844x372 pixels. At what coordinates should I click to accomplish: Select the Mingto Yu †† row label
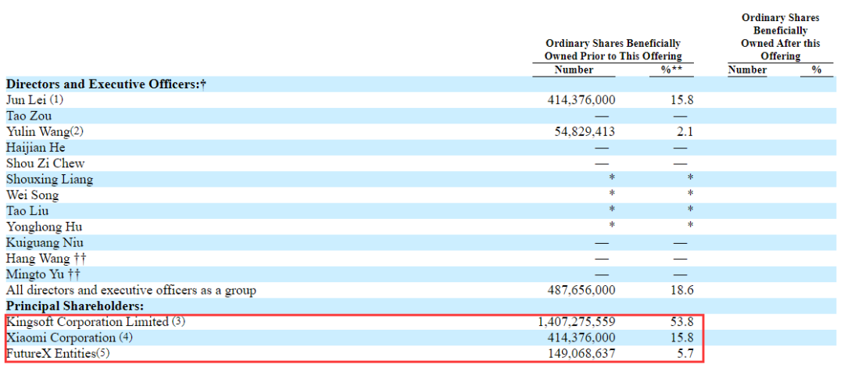pyautogui.click(x=43, y=274)
